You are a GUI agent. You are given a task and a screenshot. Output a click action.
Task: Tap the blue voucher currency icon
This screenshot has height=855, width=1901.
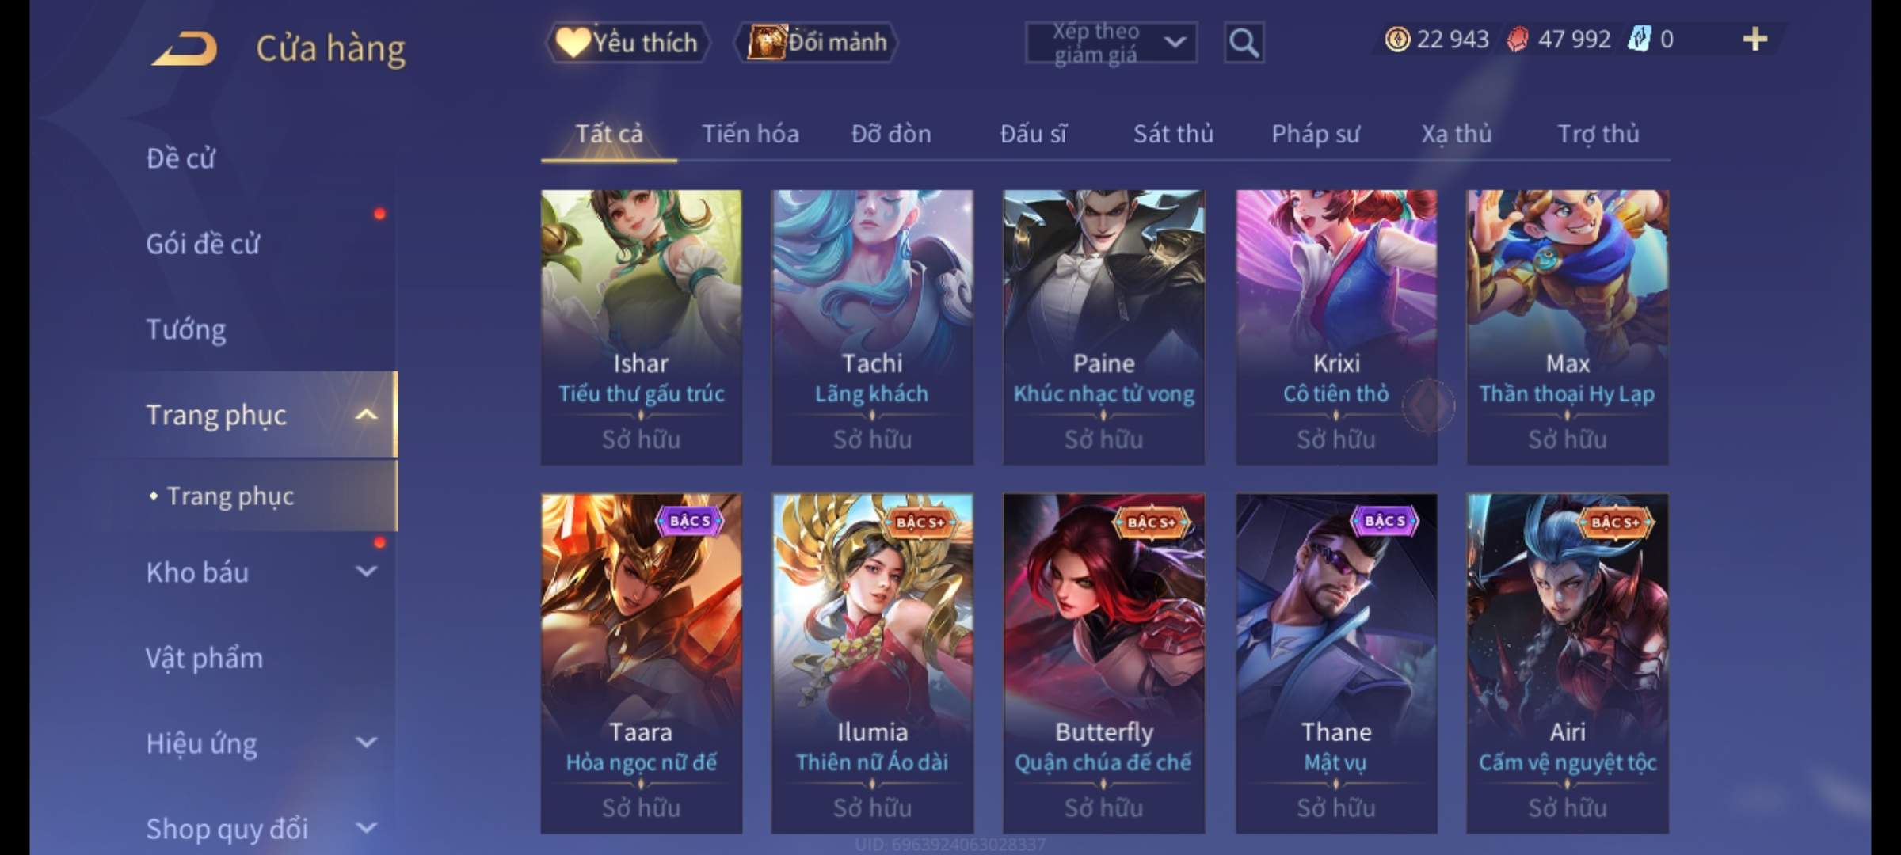[1639, 39]
